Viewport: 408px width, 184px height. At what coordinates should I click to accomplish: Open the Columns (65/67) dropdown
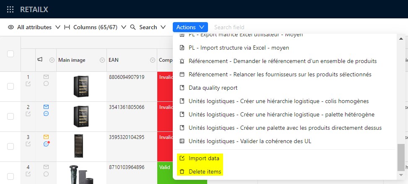(95, 27)
